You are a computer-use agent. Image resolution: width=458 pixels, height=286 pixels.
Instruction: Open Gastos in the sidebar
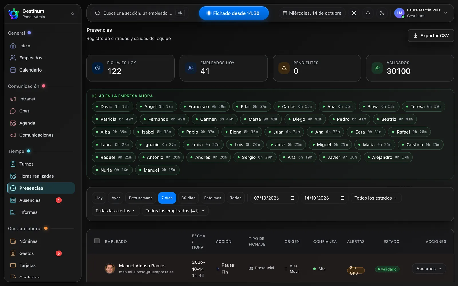coord(41,253)
